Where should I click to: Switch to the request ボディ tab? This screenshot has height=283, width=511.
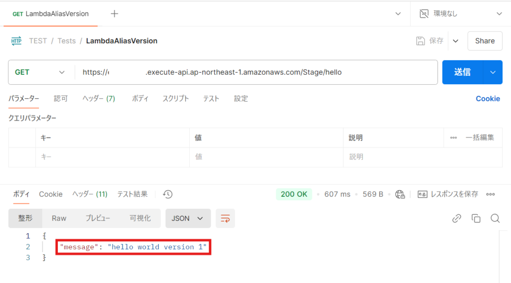click(x=140, y=99)
